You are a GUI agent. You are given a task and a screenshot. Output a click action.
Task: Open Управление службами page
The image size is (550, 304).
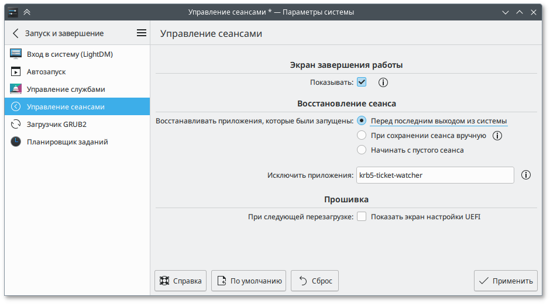coord(77,89)
